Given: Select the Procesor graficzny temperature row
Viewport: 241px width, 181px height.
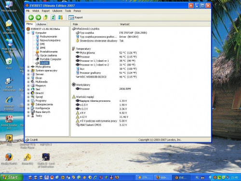Looking at the screenshot, I should (x=106, y=73).
